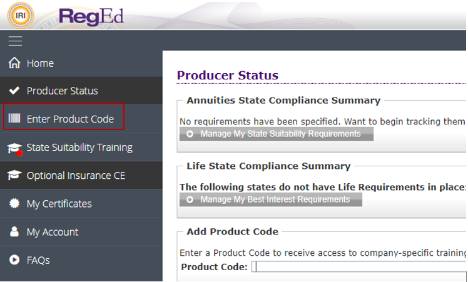Click the RegEd logo

[91, 15]
